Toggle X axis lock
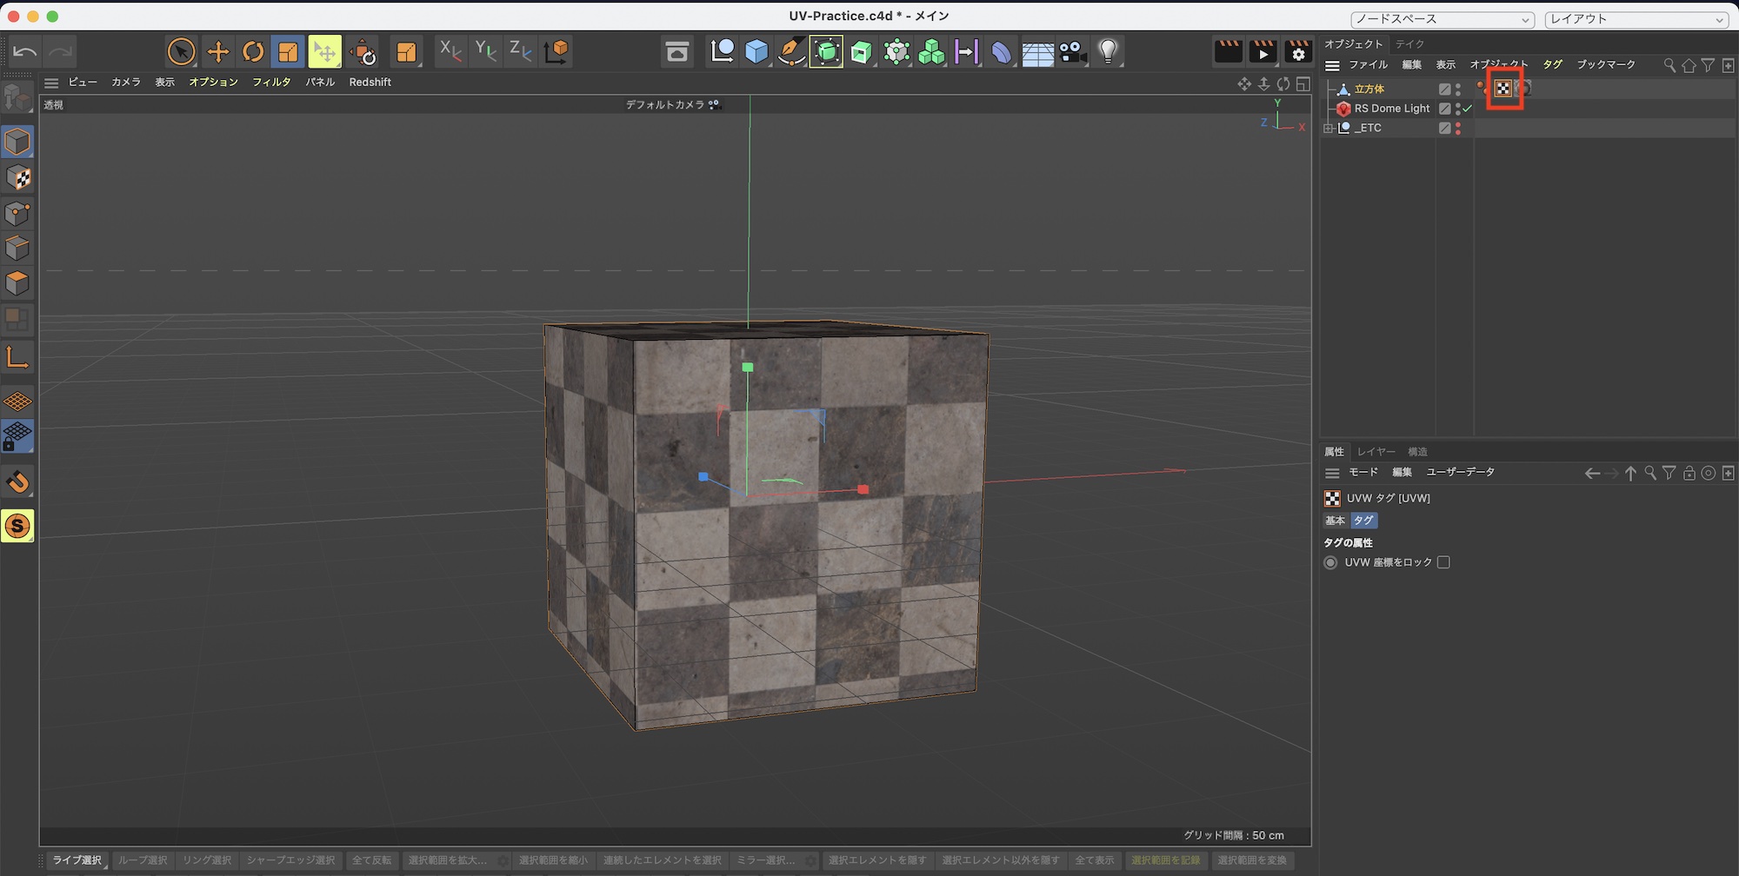The height and width of the screenshot is (876, 1739). point(450,51)
